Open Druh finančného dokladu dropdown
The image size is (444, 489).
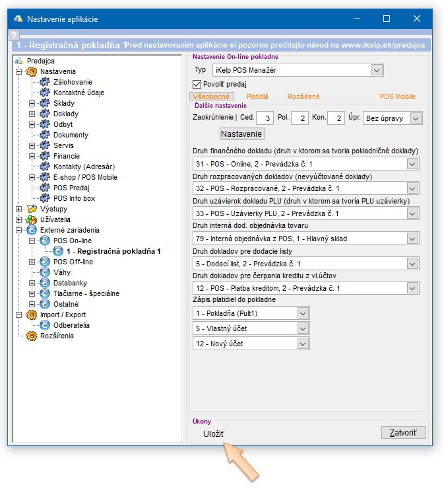click(x=412, y=163)
